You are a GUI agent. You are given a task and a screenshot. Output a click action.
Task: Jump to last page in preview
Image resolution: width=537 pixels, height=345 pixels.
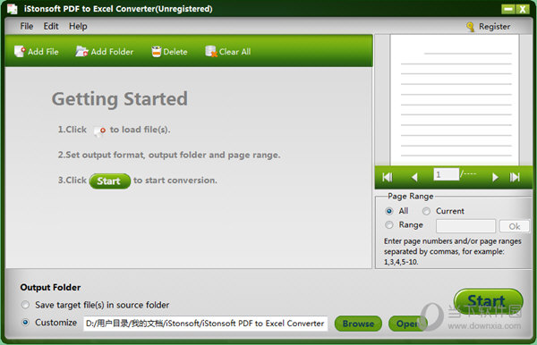tap(515, 177)
